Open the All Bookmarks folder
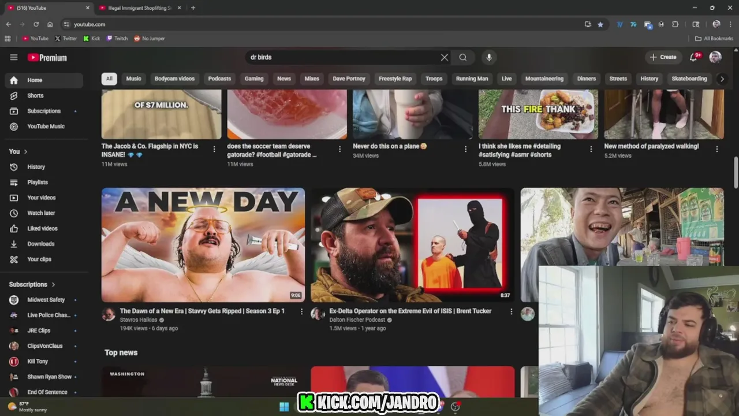This screenshot has height=416, width=739. pyautogui.click(x=714, y=39)
